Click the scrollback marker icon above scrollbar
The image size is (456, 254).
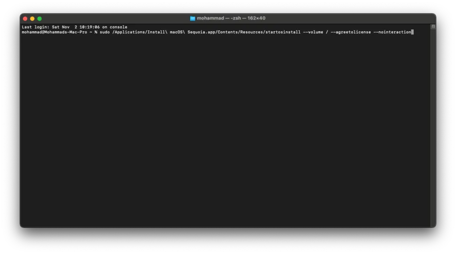433,26
